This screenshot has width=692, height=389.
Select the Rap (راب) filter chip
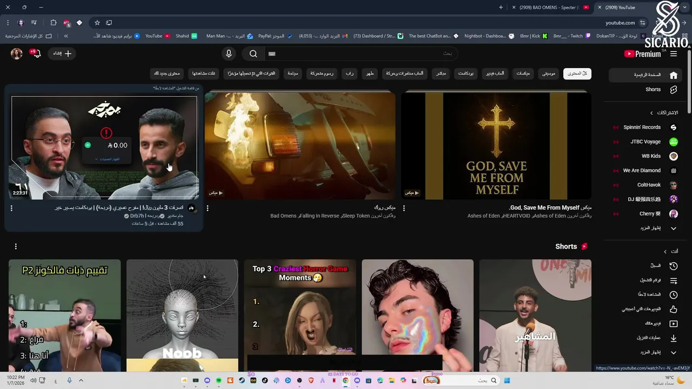[350, 73]
